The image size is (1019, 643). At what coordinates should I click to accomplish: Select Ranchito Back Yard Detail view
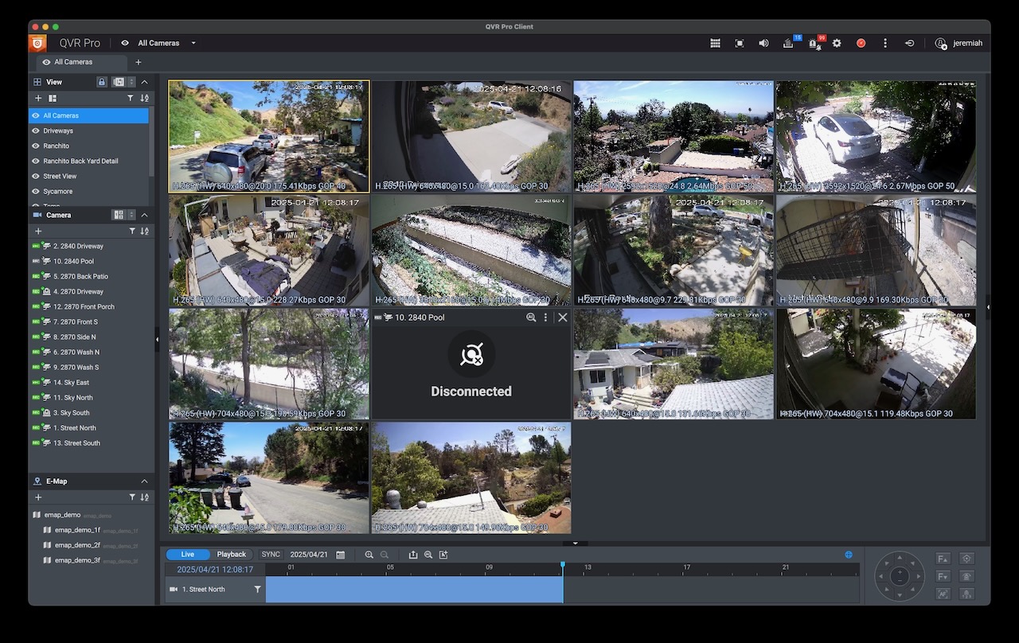[x=89, y=161]
